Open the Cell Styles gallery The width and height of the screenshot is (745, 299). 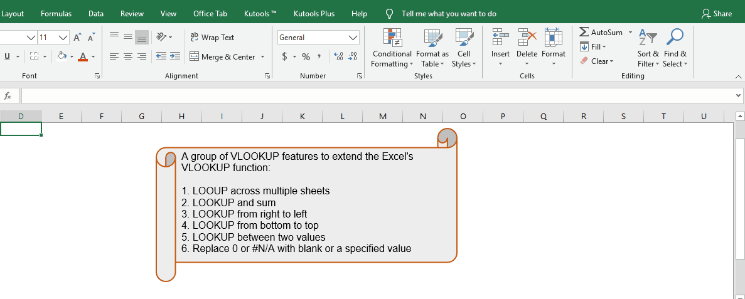click(x=464, y=48)
